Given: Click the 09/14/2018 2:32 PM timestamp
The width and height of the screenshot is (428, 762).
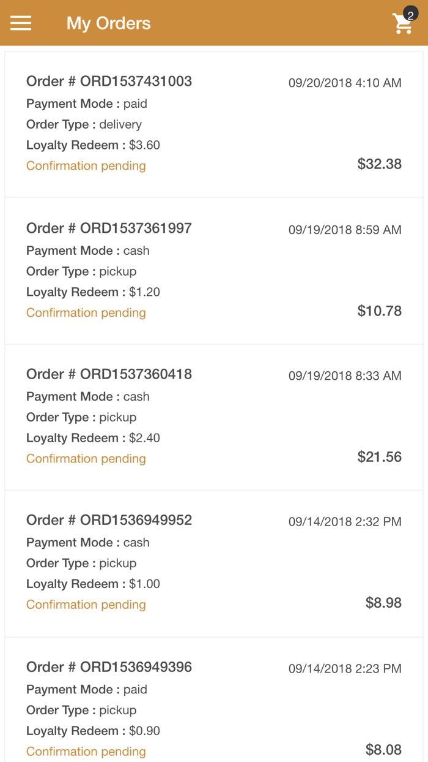Looking at the screenshot, I should (x=345, y=522).
